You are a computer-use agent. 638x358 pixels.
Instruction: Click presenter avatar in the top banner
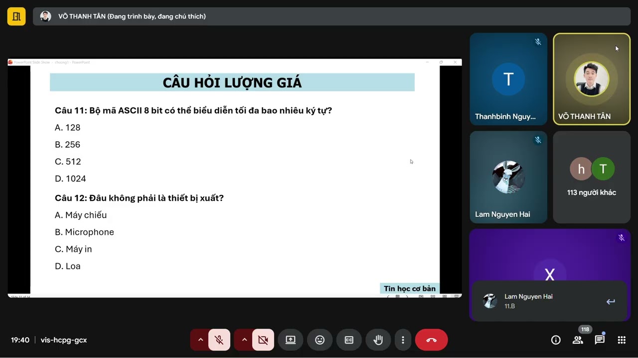pos(45,16)
